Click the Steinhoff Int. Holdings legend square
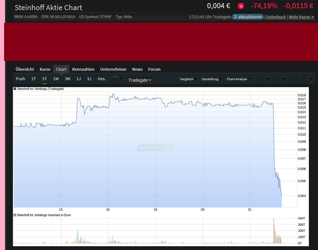This screenshot has width=318, height=250. click(14, 89)
